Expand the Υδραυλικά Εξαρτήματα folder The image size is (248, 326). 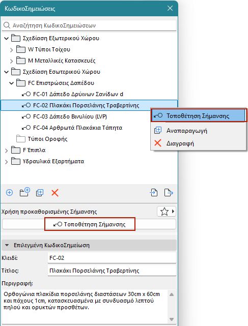tap(7, 162)
